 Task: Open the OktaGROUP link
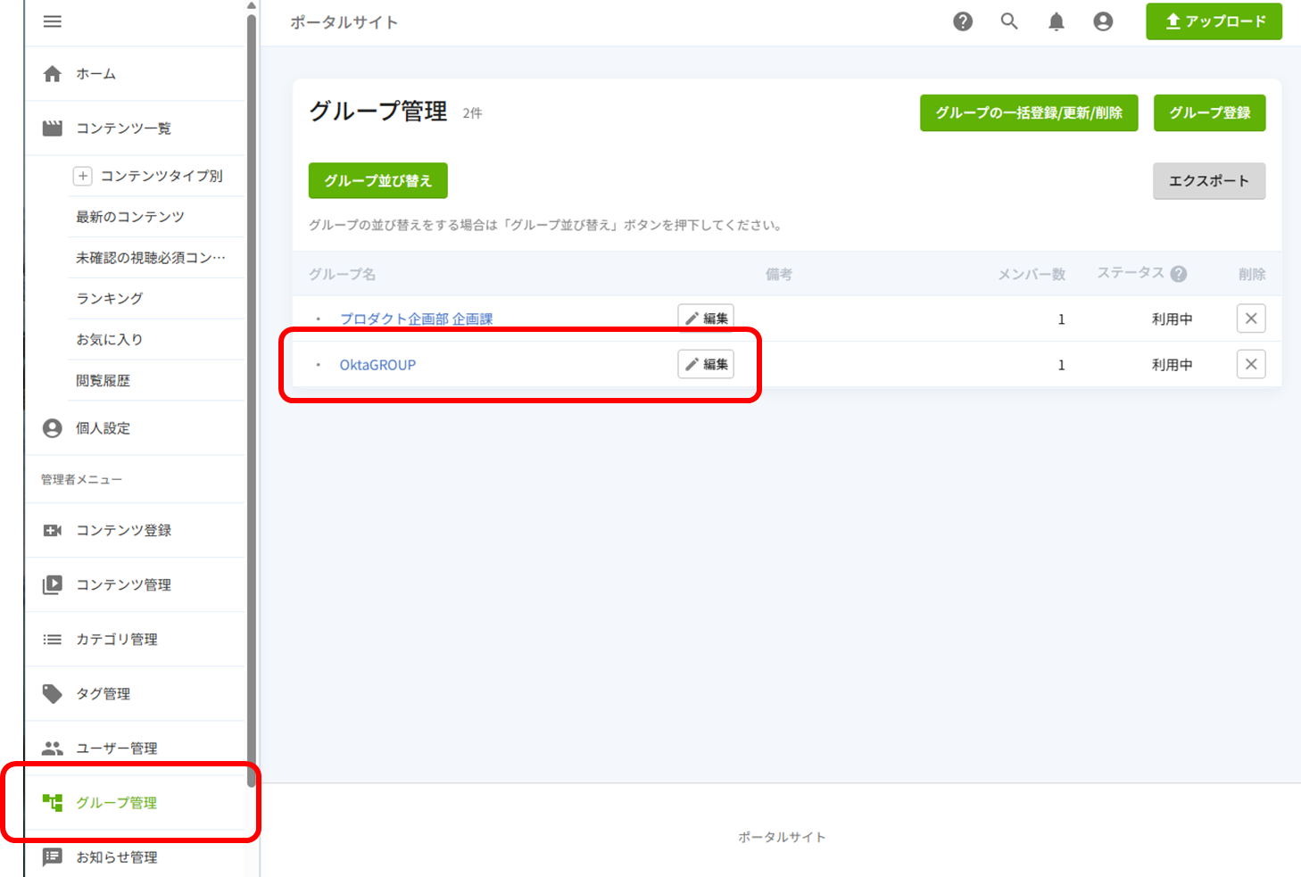(x=377, y=365)
